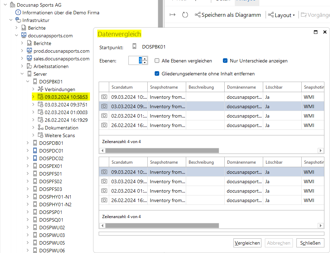This screenshot has width=330, height=253.
Task: Collapse the Infrastruktur node
Action: click(x=11, y=20)
